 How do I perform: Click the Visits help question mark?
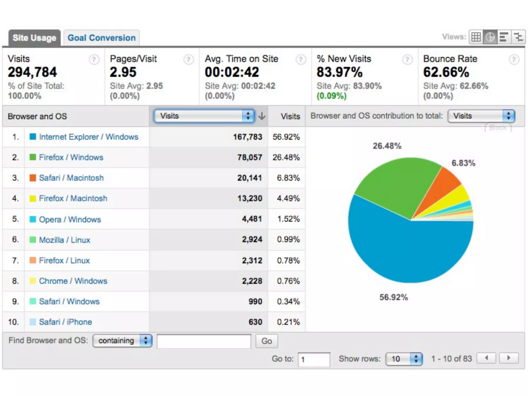(x=94, y=60)
